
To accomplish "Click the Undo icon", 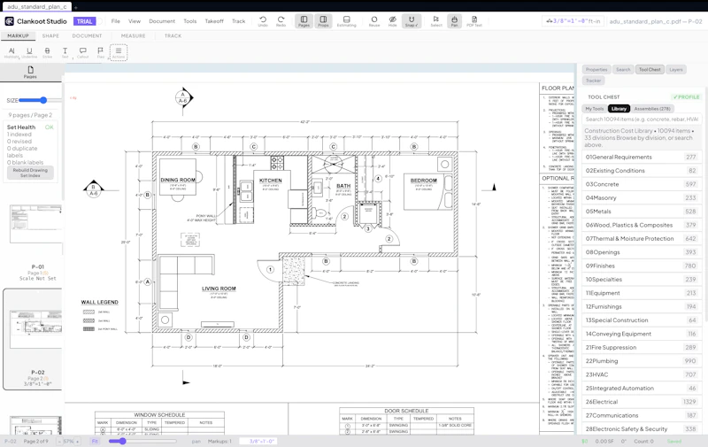I will click(x=263, y=20).
